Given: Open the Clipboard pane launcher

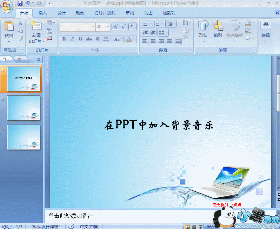Looking at the screenshot, I should [x=22, y=49].
